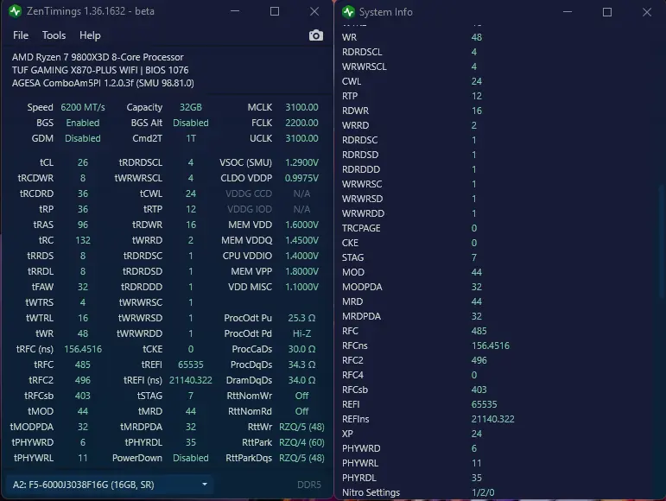Click the TUF GAMING X870-PLUS WIFI BIOS line
666x501 pixels.
[100, 70]
